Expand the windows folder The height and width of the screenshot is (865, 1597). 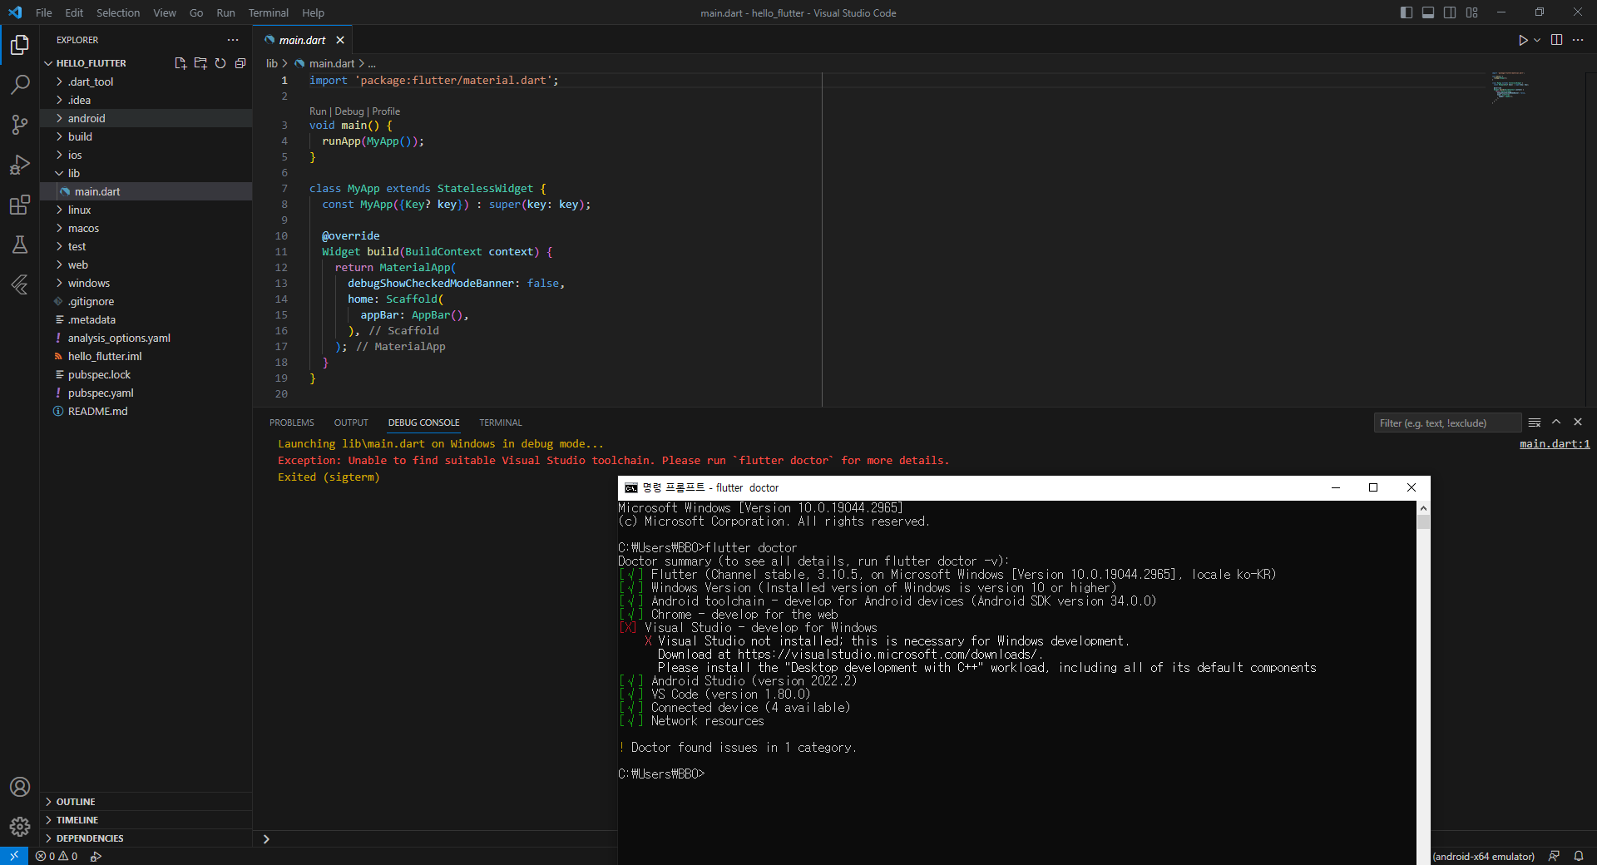pos(146,283)
